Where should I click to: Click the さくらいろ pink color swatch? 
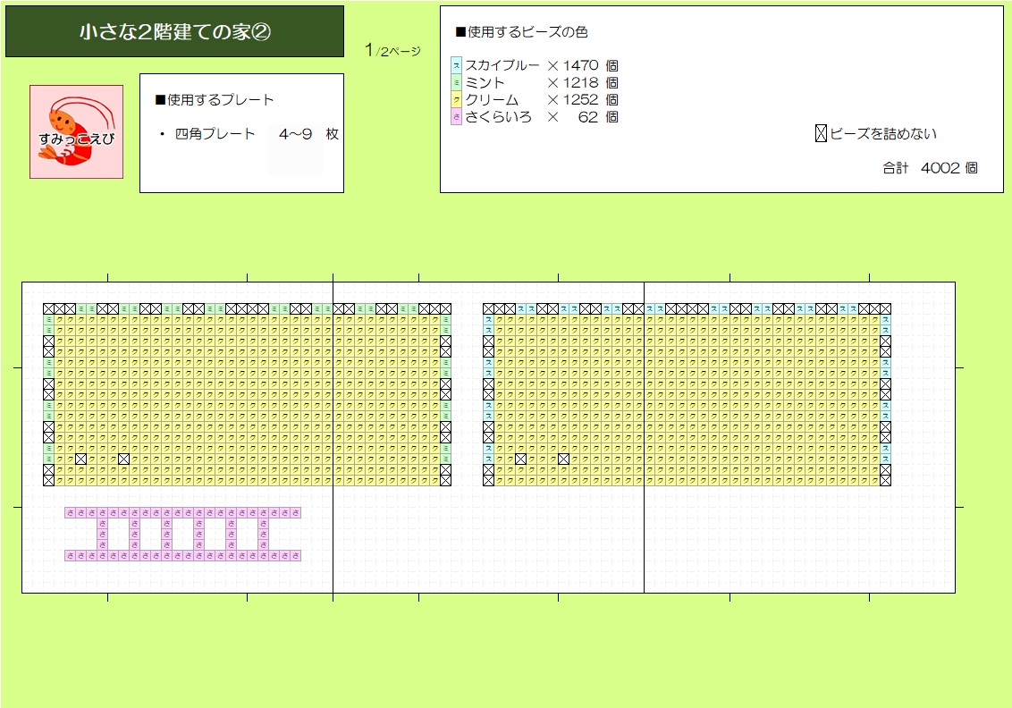[456, 117]
